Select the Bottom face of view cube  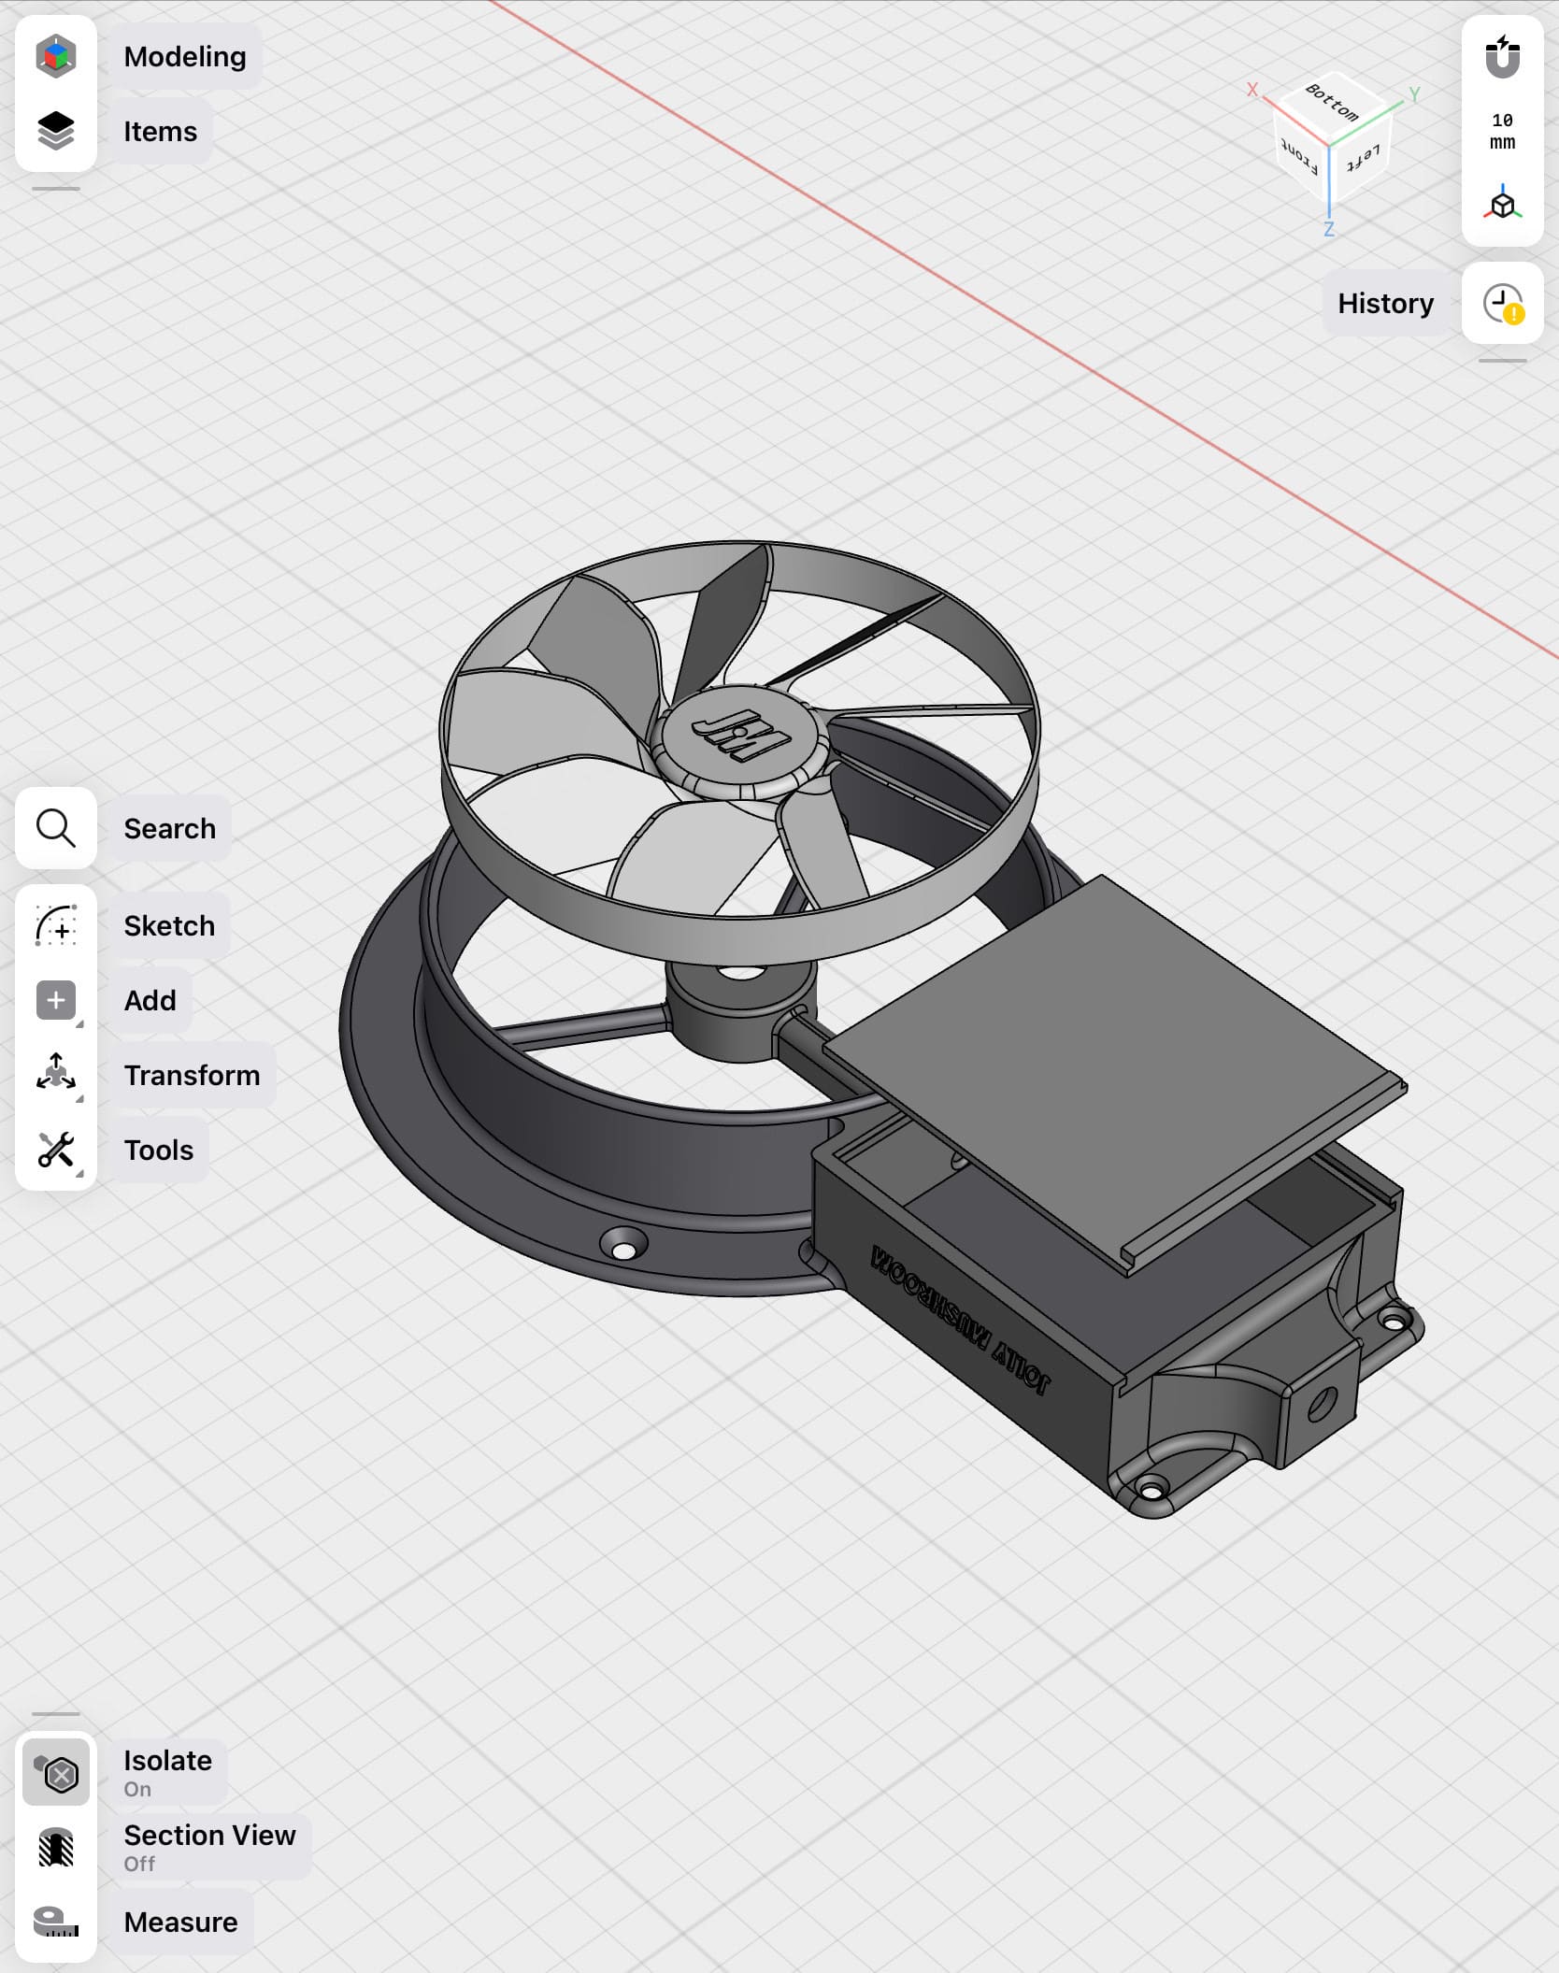[x=1334, y=102]
